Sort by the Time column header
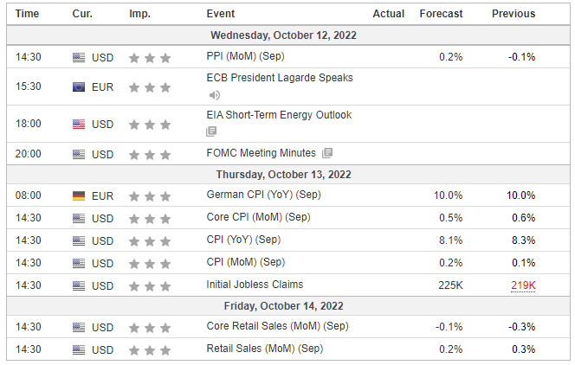The width and height of the screenshot is (575, 365). pos(27,14)
